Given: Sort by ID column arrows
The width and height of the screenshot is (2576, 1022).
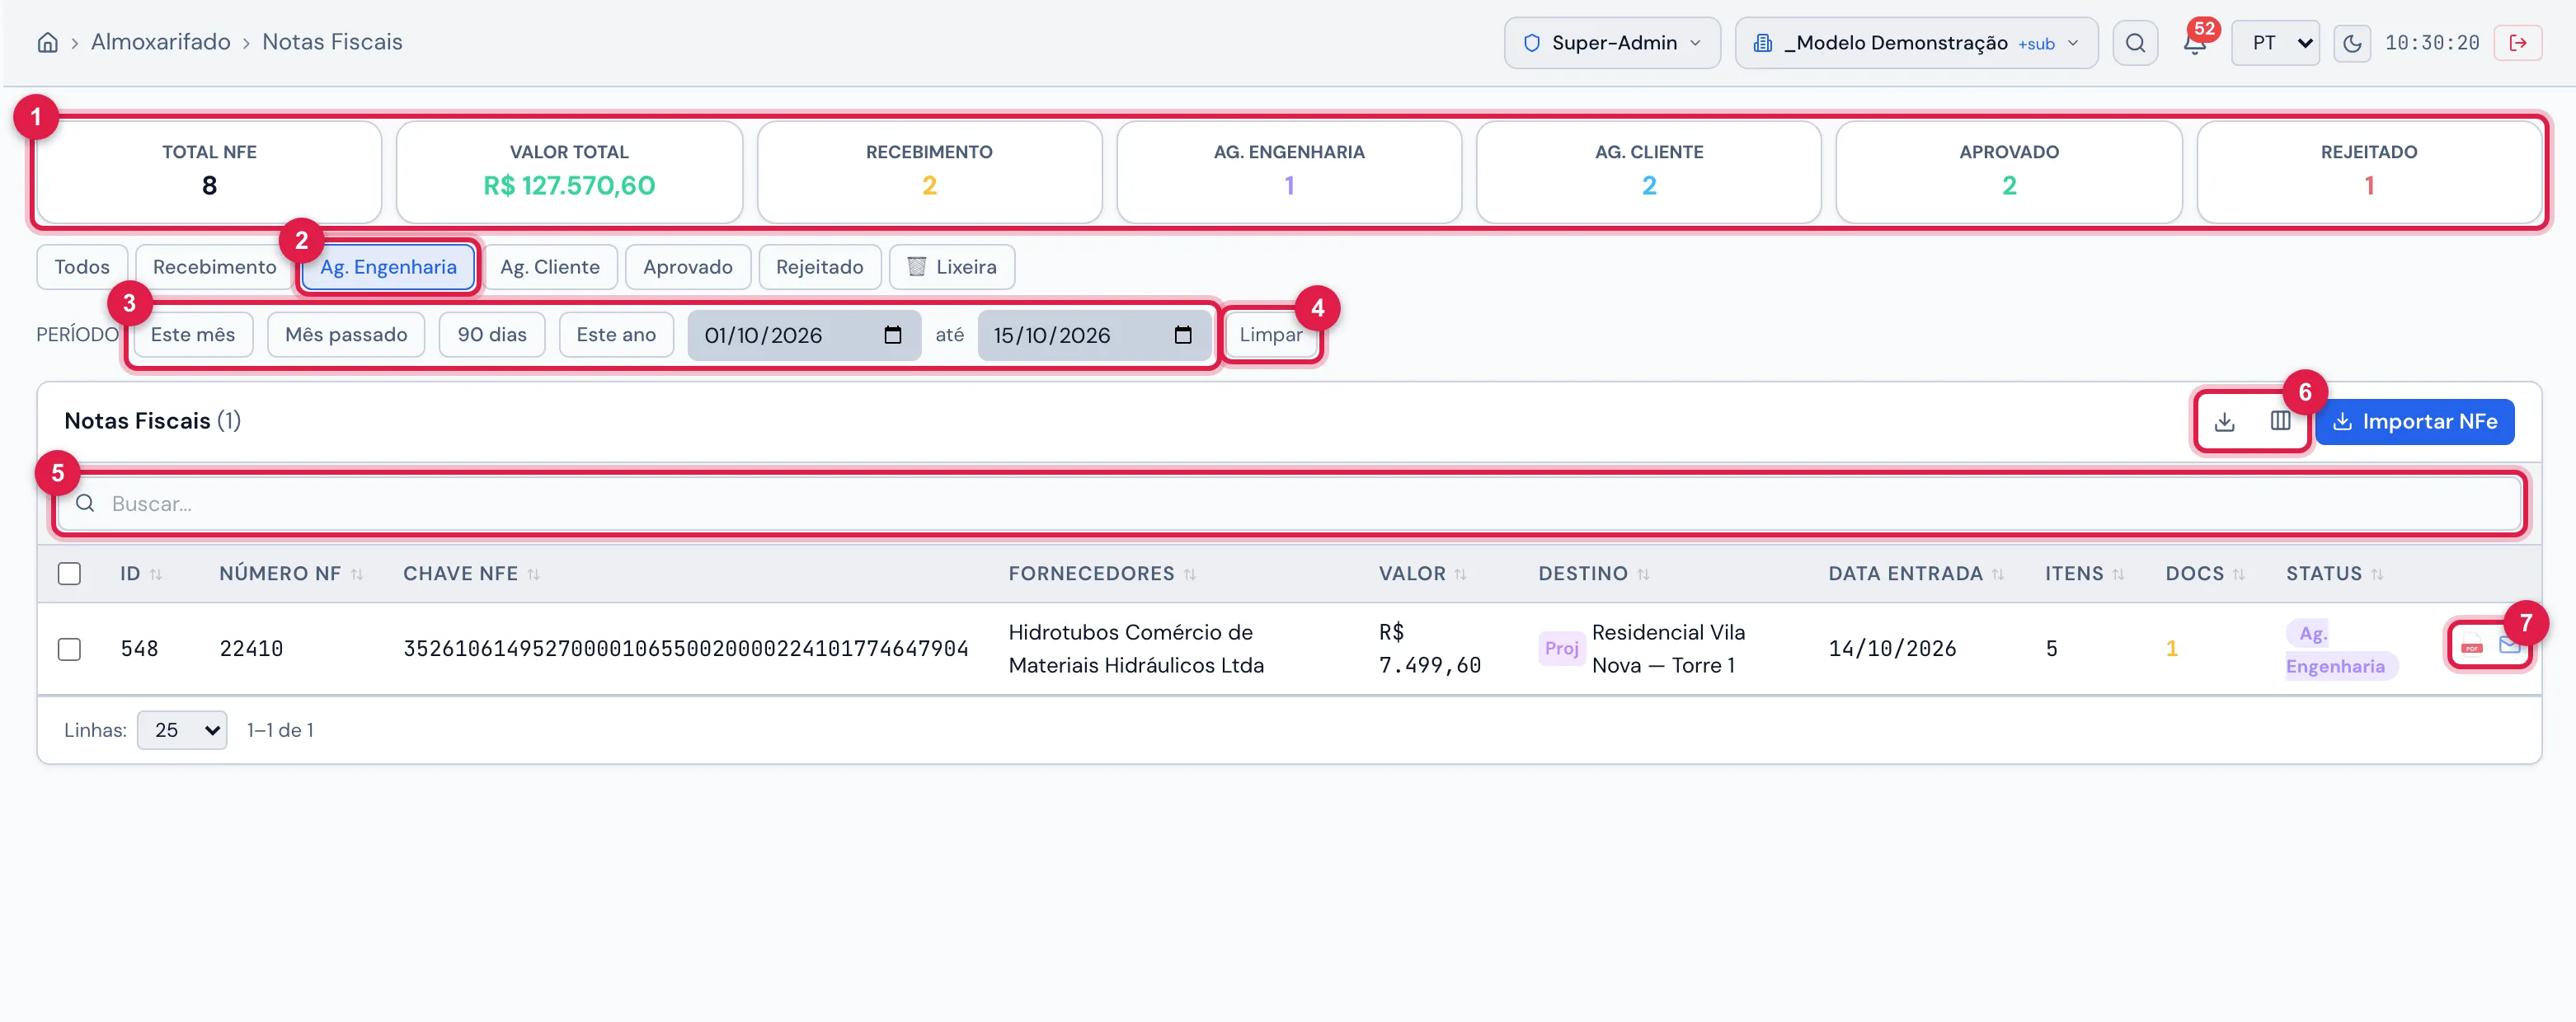Looking at the screenshot, I should (x=155, y=574).
